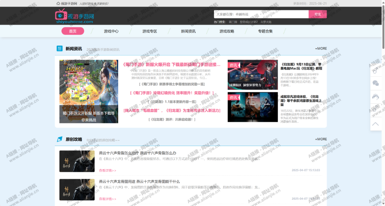Click the home icon beside 视游手游网
This screenshot has height=206, width=385.
[x=58, y=3]
